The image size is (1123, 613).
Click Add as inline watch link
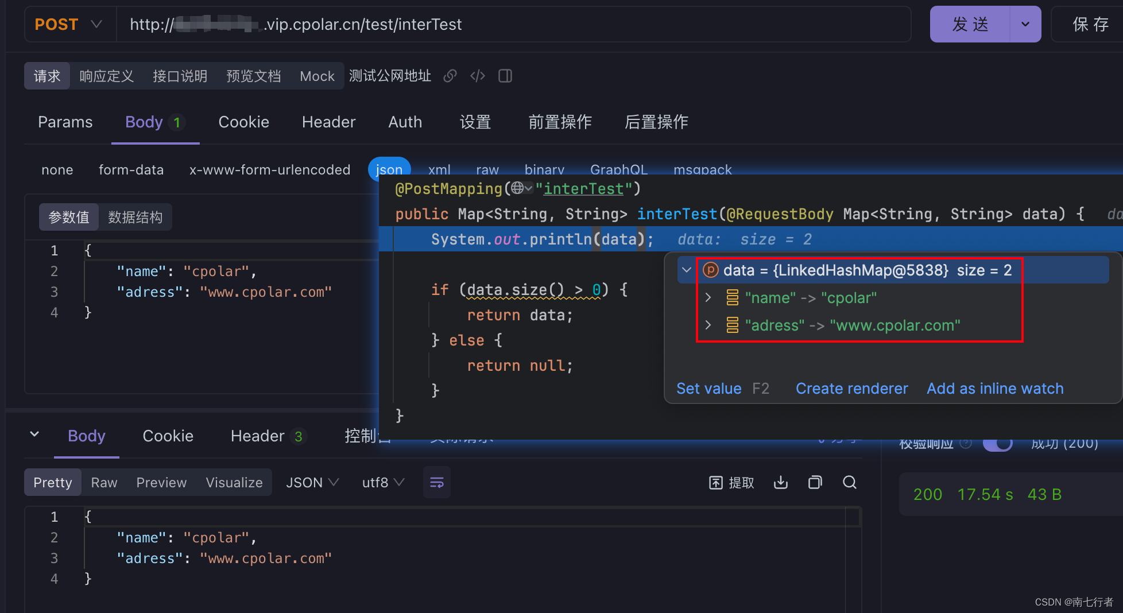click(x=995, y=389)
